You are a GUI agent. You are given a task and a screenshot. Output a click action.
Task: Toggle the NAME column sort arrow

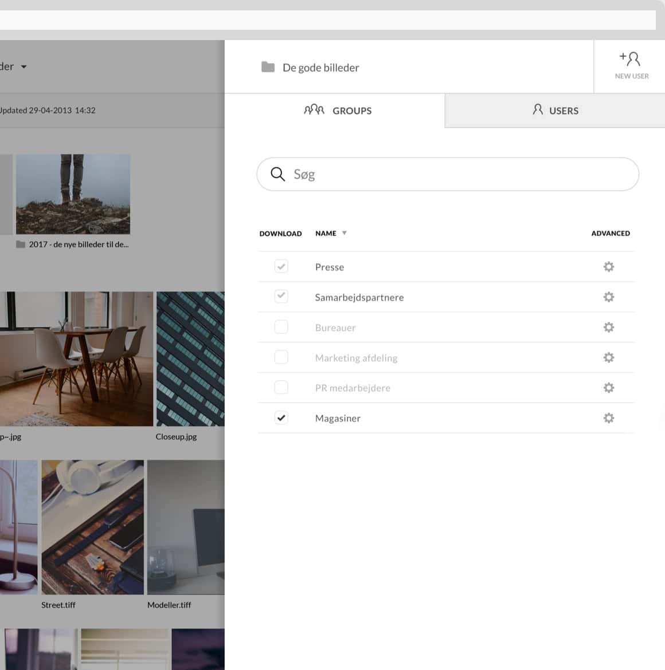[345, 232]
